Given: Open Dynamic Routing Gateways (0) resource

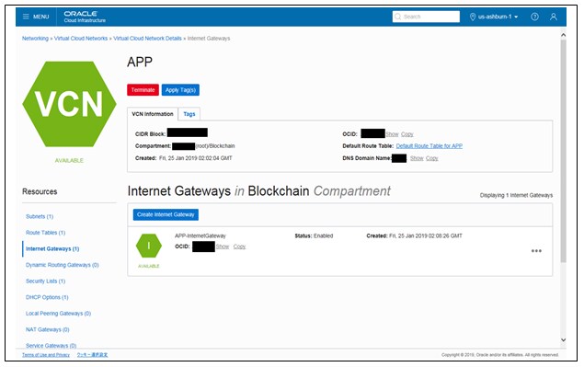Looking at the screenshot, I should click(x=63, y=265).
